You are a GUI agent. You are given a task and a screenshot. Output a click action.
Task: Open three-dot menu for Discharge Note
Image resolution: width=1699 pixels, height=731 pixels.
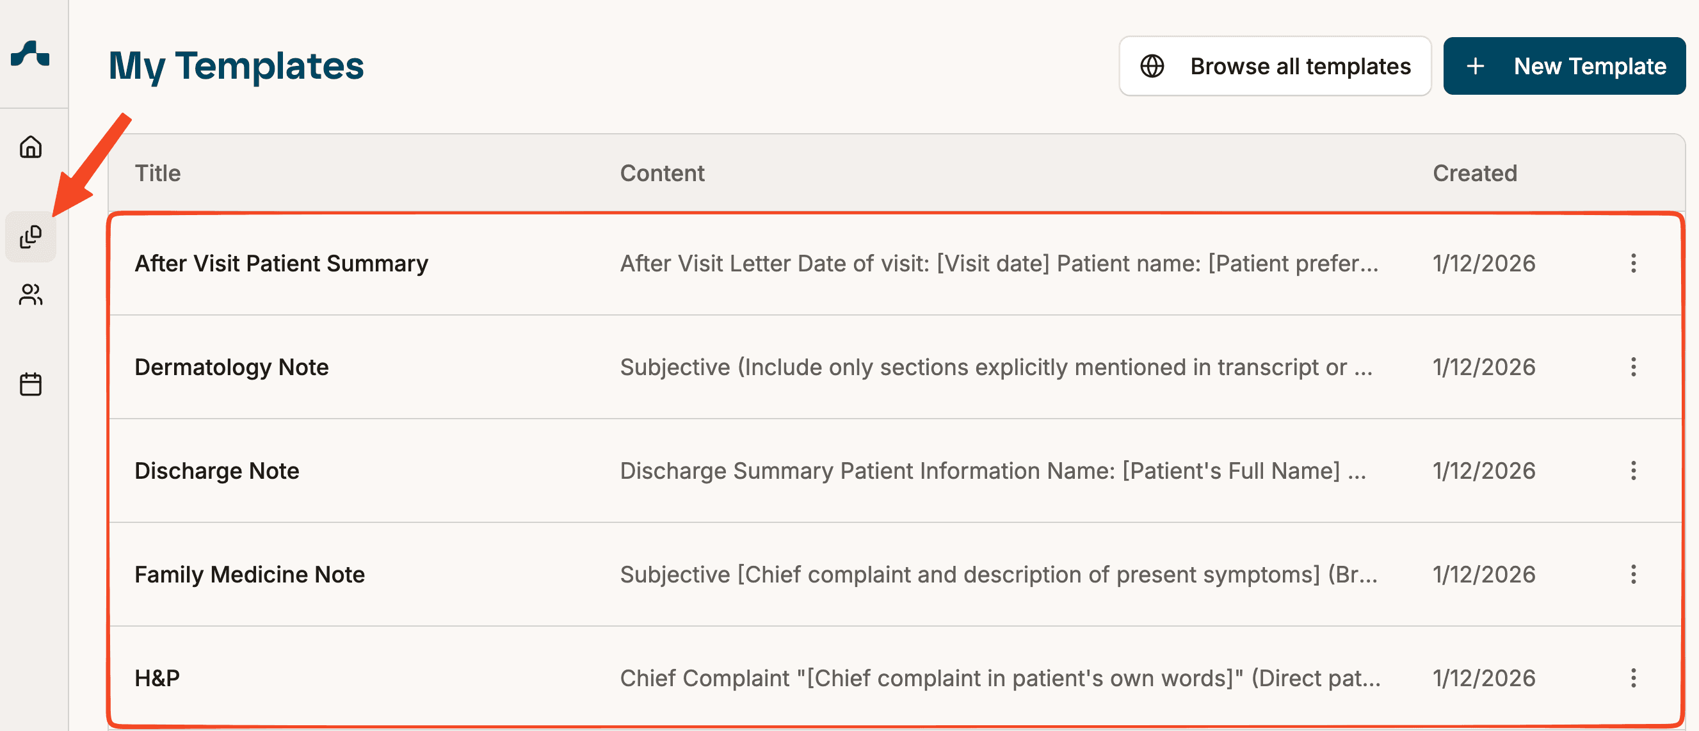(x=1633, y=470)
